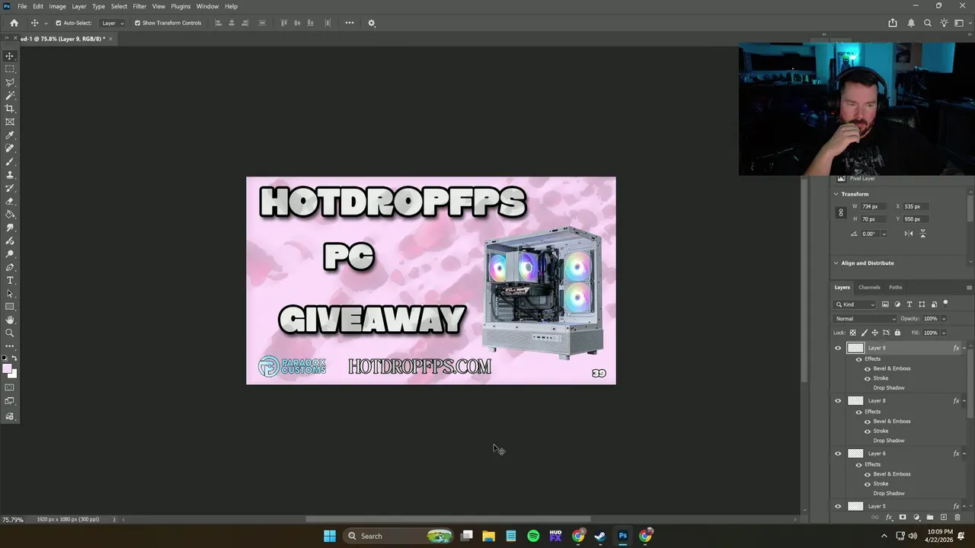Create a new layer with plus icon
The image size is (975, 548).
point(944,518)
